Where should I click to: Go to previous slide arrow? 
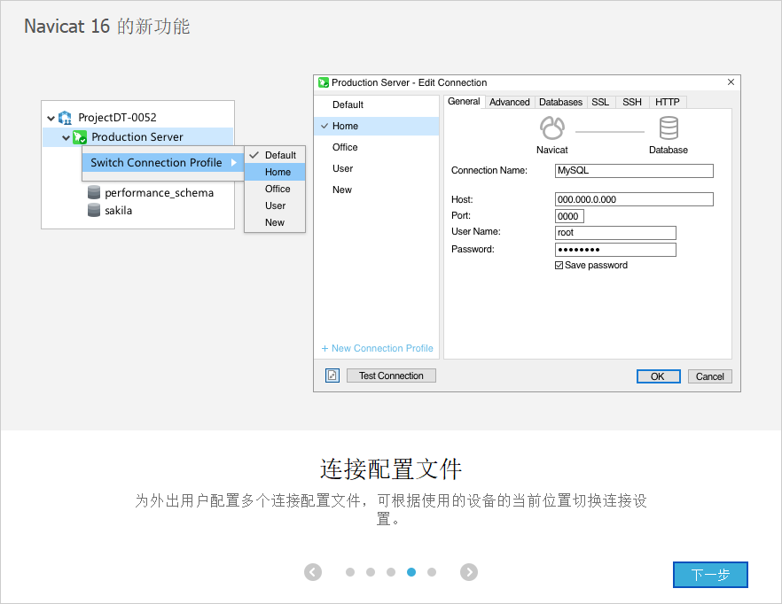313,572
